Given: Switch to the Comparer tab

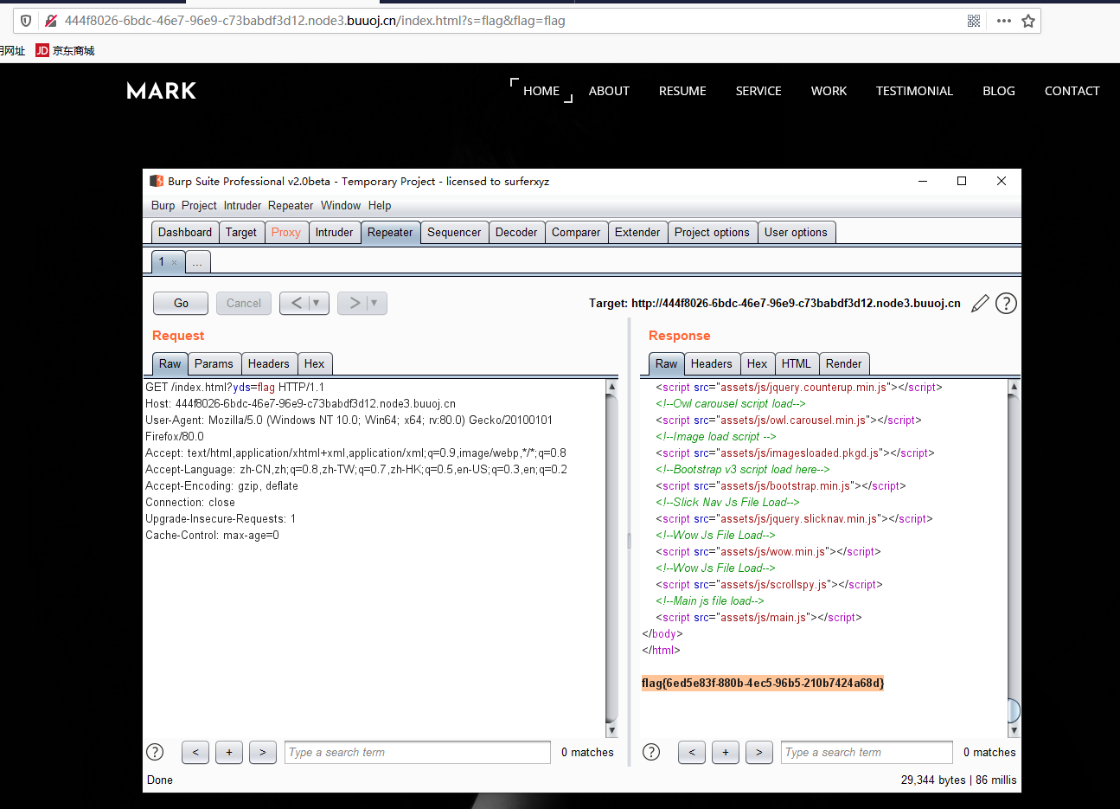Looking at the screenshot, I should click(x=576, y=232).
